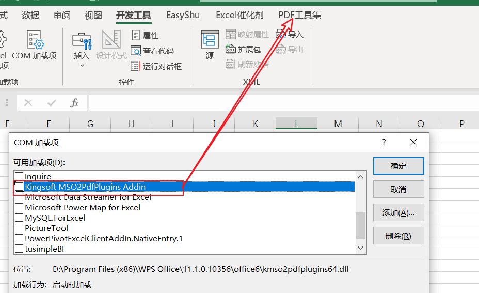Image resolution: width=479 pixels, height=293 pixels.
Task: Click 扩展包 in XML group
Action: [x=243, y=49]
